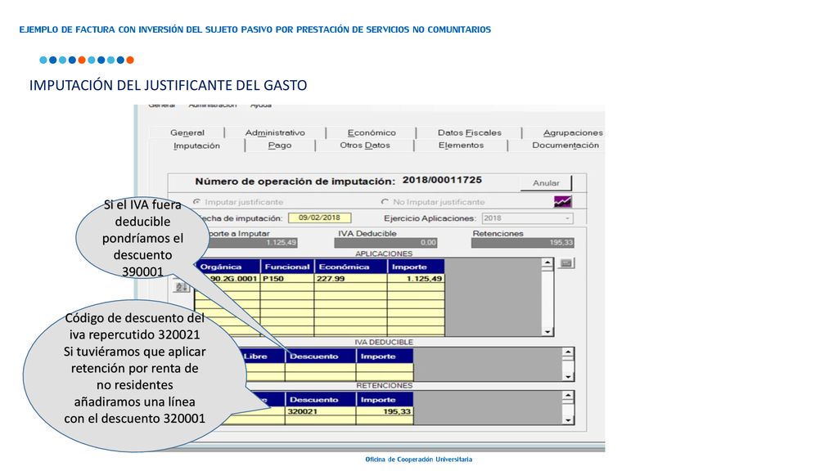
Task: Open the Documentación tab
Action: tap(565, 146)
